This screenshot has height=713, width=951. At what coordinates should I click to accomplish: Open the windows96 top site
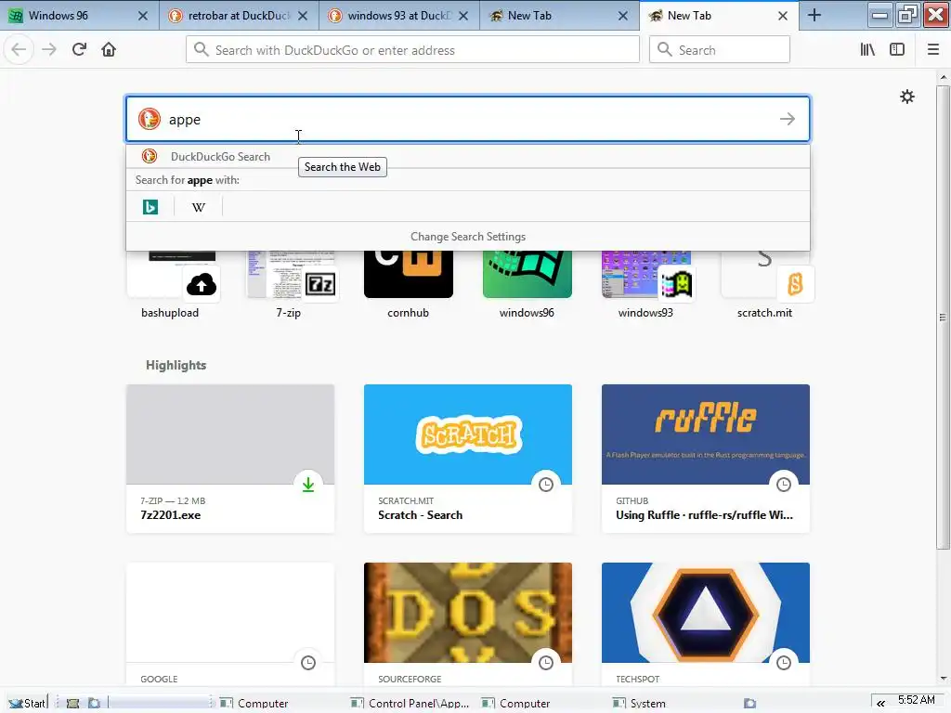point(527,285)
